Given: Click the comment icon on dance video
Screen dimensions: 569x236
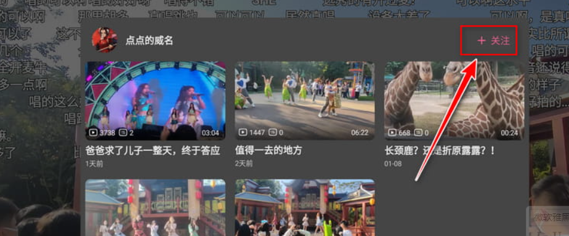Looking at the screenshot, I should (273, 132).
